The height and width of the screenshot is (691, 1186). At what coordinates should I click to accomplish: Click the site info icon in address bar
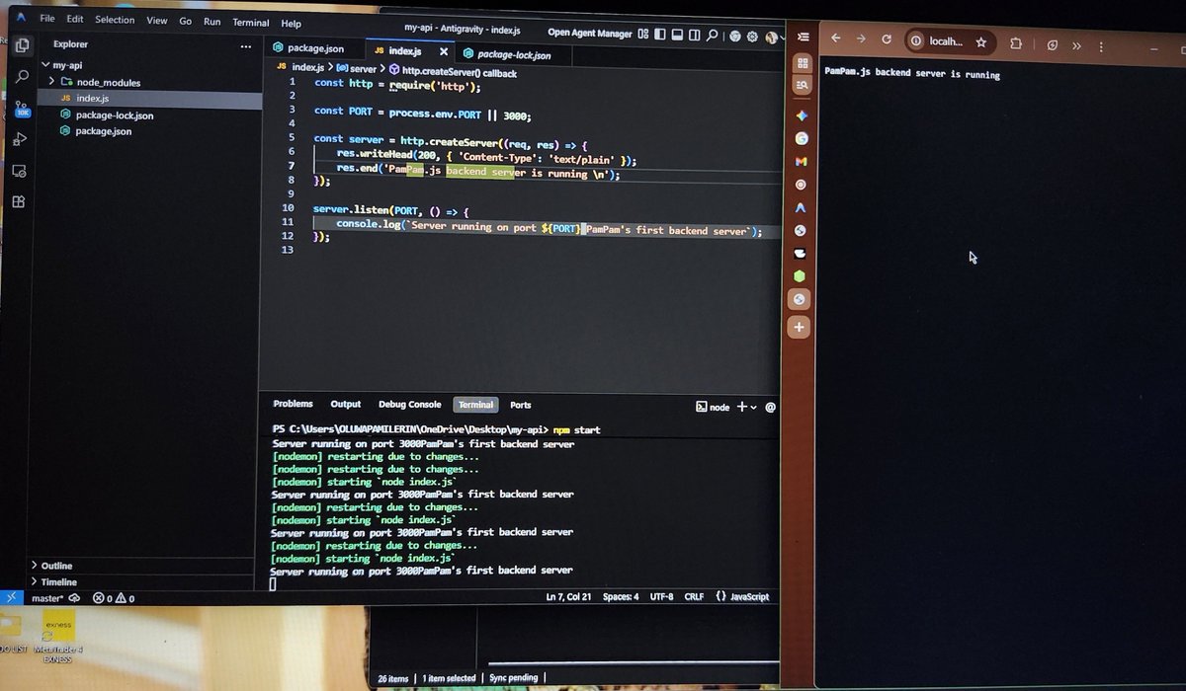pyautogui.click(x=916, y=40)
